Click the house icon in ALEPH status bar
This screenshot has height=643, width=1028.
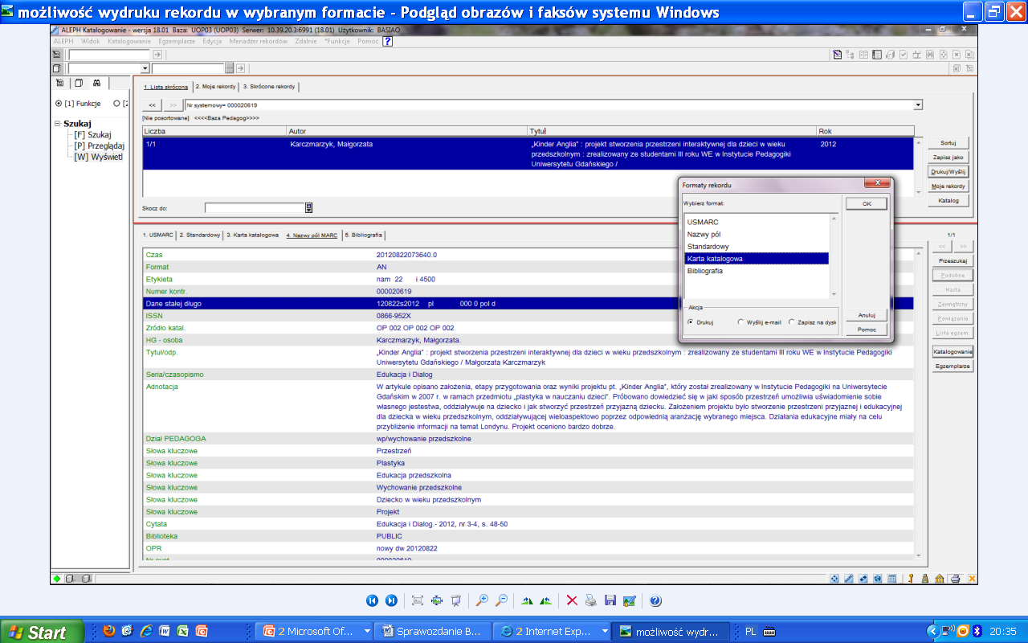tap(940, 579)
